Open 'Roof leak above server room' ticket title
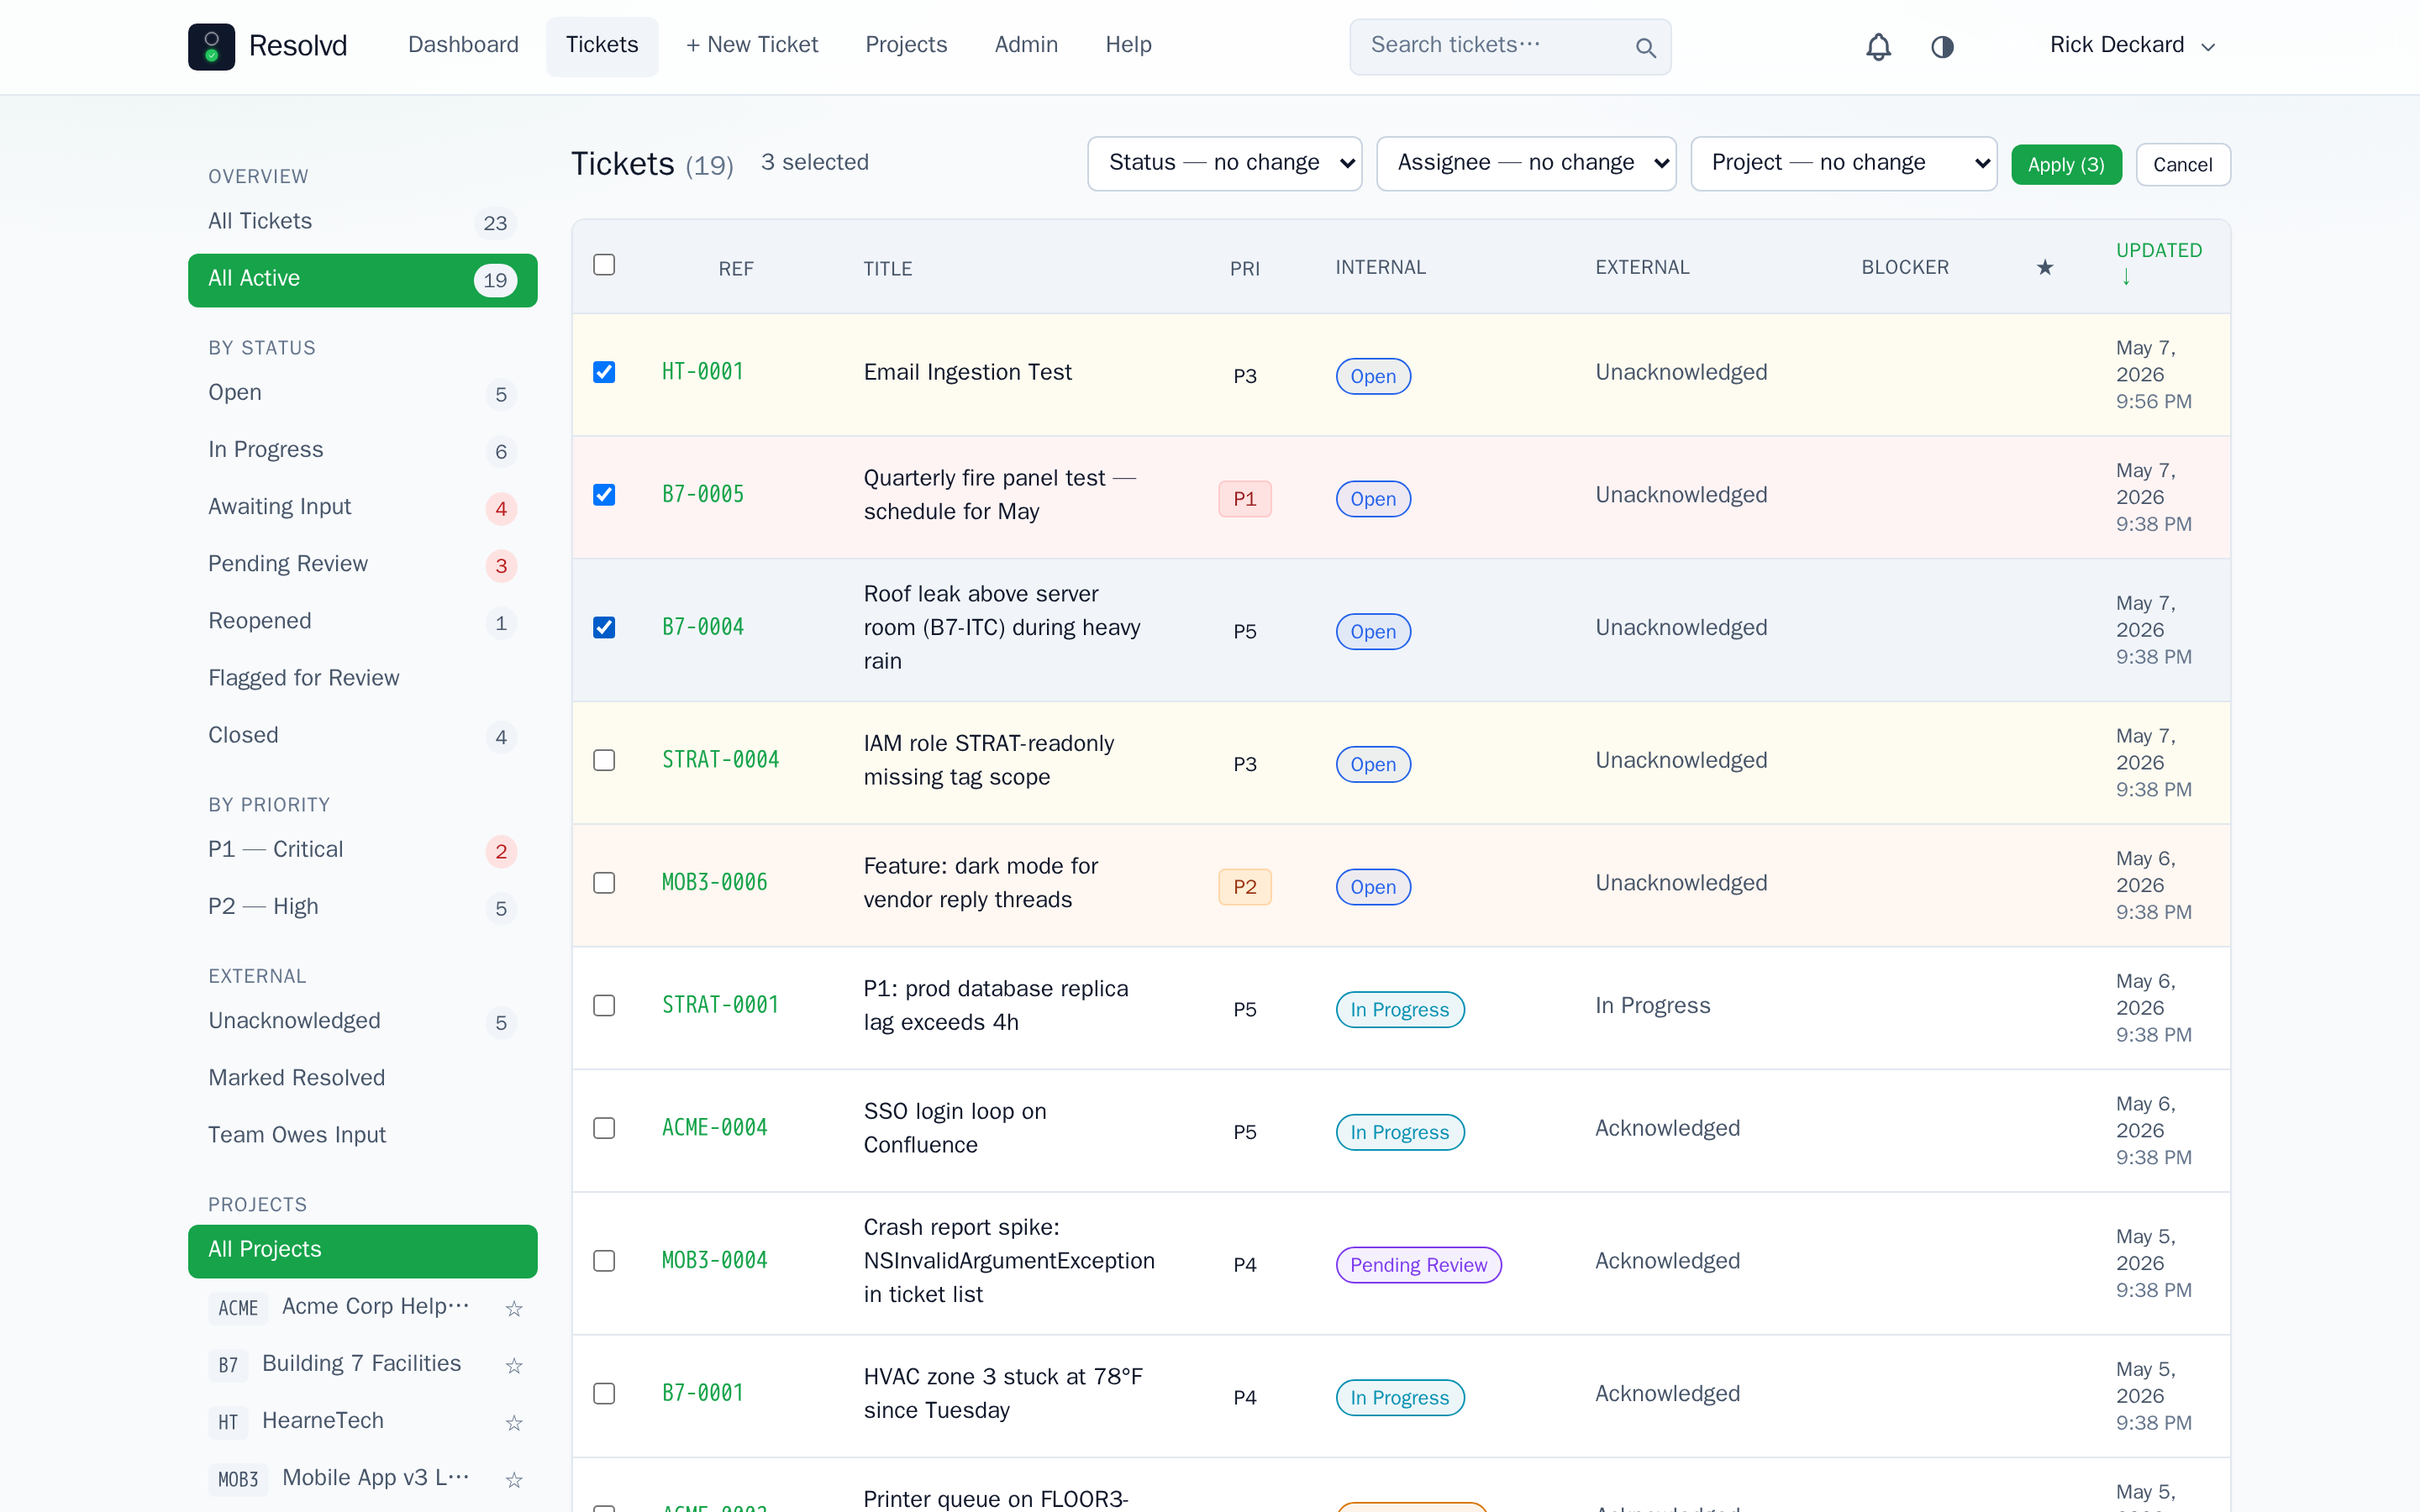 pyautogui.click(x=1002, y=627)
